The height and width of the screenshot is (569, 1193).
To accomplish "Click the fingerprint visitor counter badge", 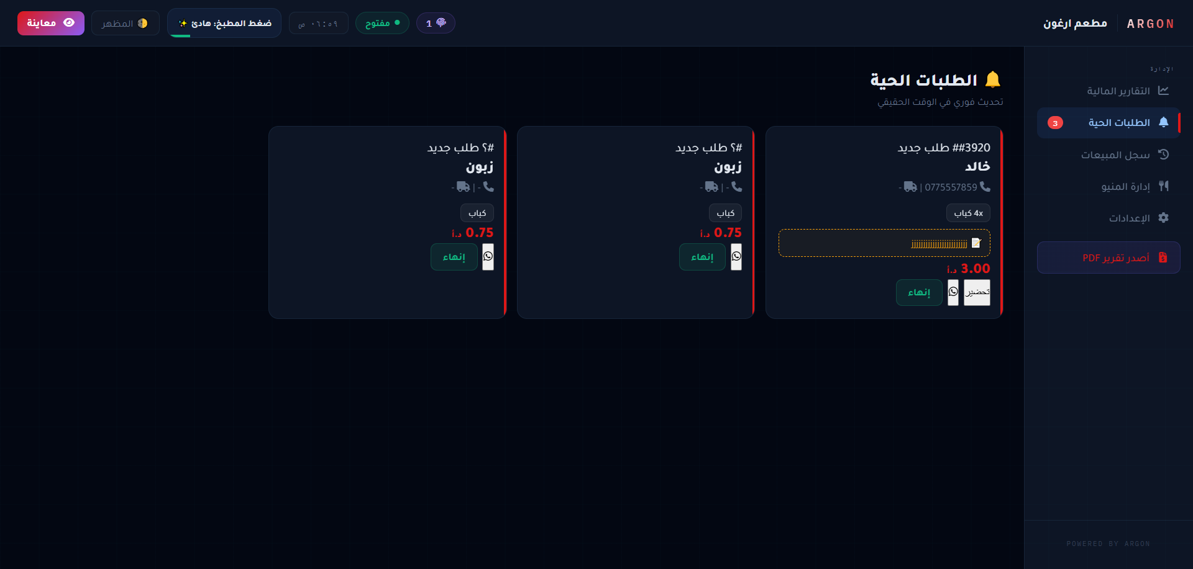I will pos(436,24).
